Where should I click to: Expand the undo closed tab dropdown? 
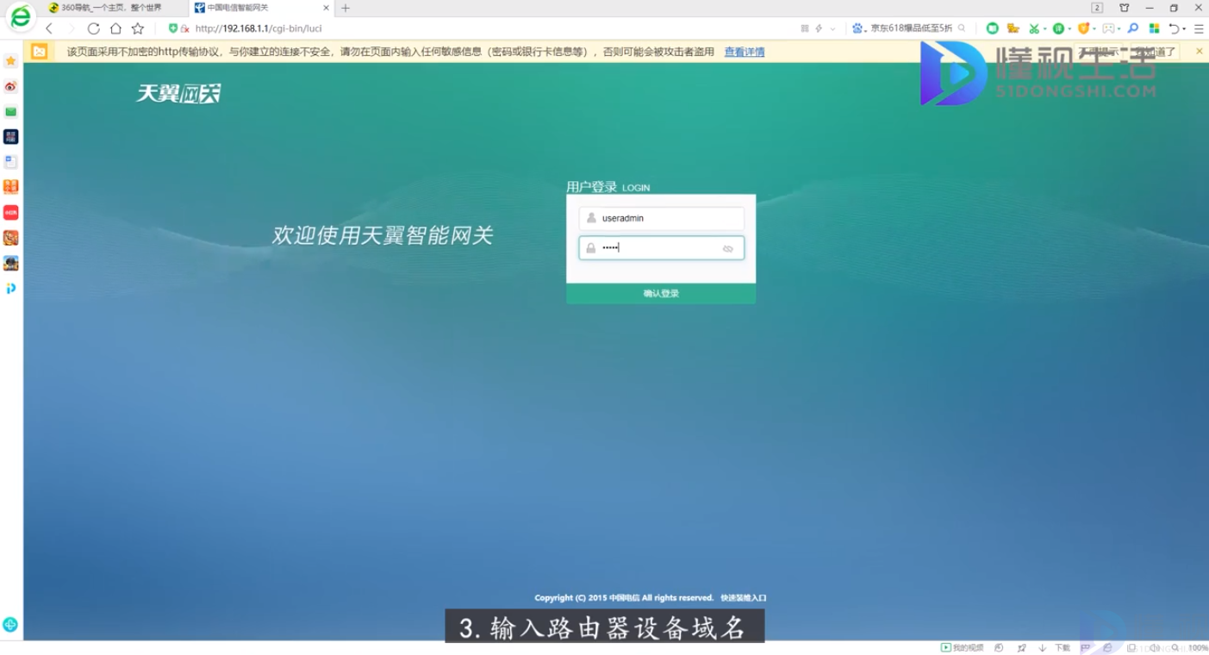[1184, 29]
